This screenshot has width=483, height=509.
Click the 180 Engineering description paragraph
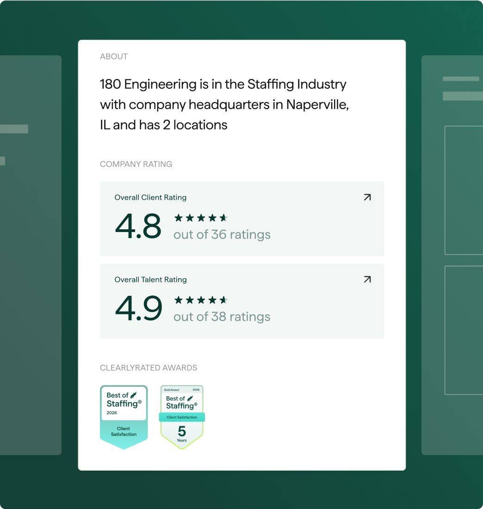[224, 104]
